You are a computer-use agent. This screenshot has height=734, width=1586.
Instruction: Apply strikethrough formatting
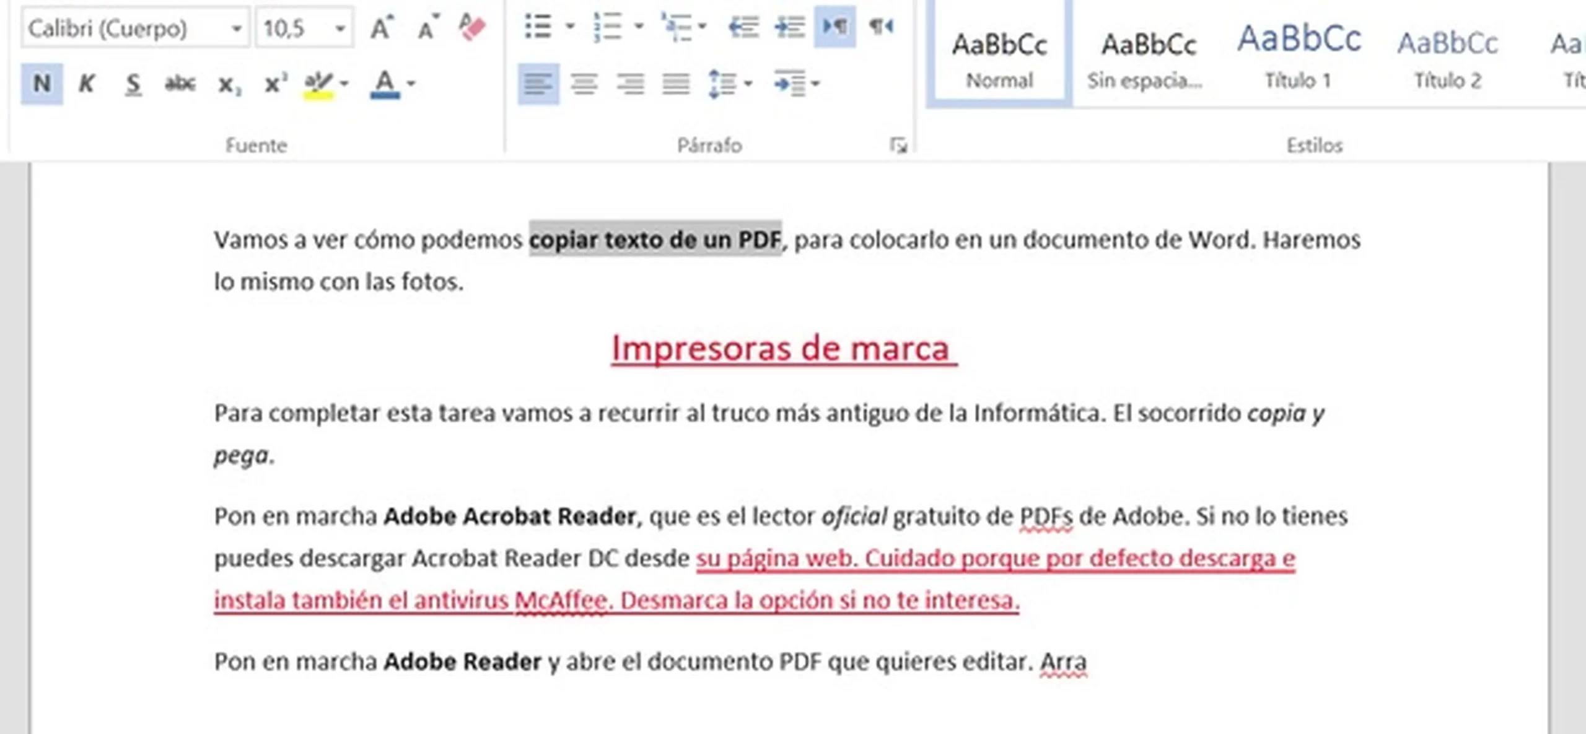pos(180,84)
